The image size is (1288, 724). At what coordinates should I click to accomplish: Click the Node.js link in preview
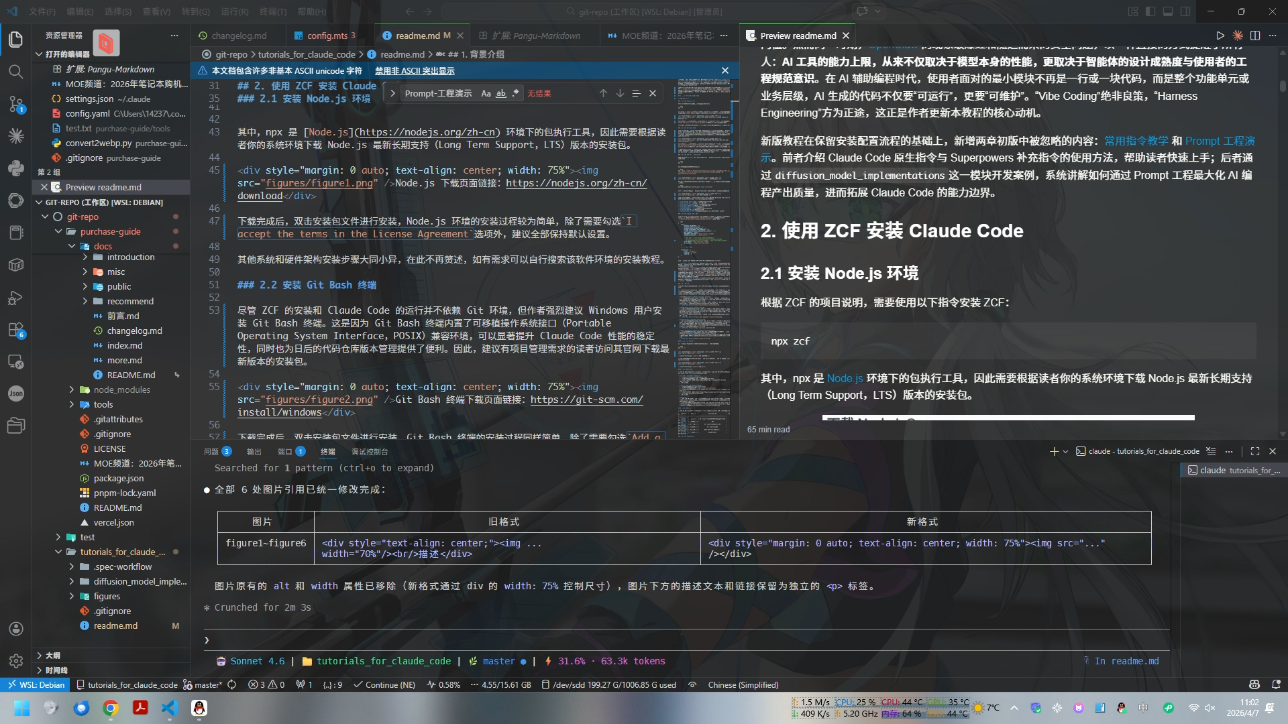[845, 378]
